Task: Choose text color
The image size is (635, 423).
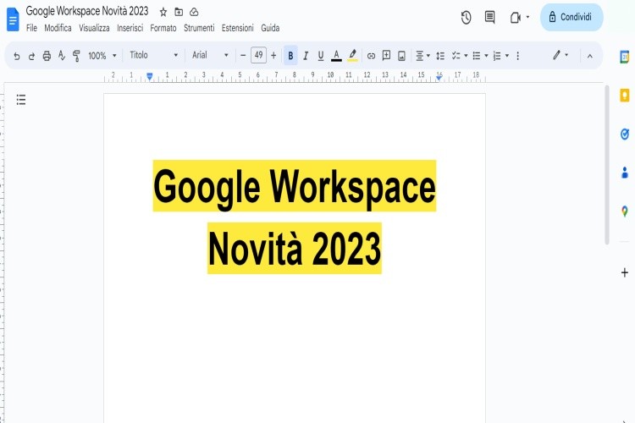Action: click(336, 56)
